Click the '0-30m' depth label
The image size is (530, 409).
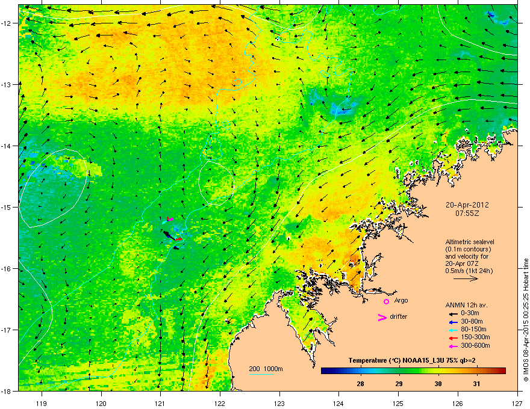click(x=470, y=313)
